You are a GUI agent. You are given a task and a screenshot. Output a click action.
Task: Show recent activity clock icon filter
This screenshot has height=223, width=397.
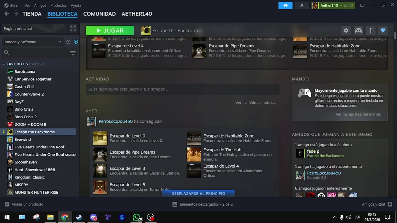[68, 42]
